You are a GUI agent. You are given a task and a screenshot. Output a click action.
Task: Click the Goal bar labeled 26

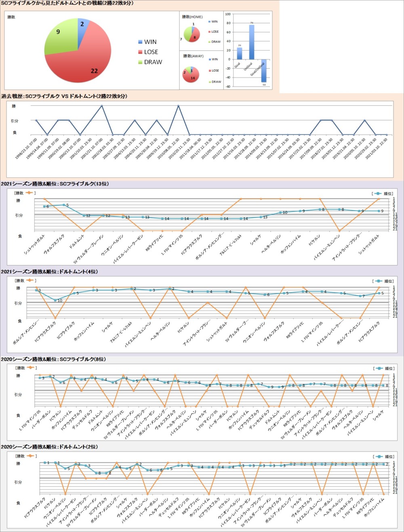(239, 53)
